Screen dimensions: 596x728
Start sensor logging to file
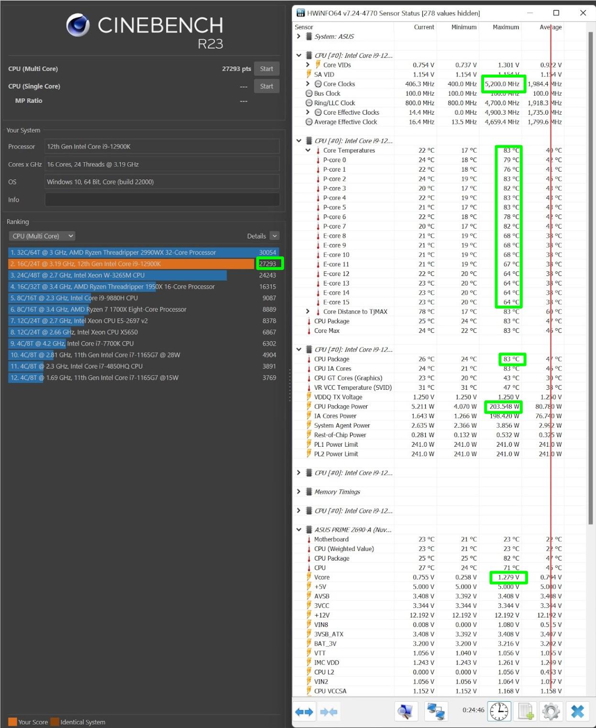coord(525,711)
